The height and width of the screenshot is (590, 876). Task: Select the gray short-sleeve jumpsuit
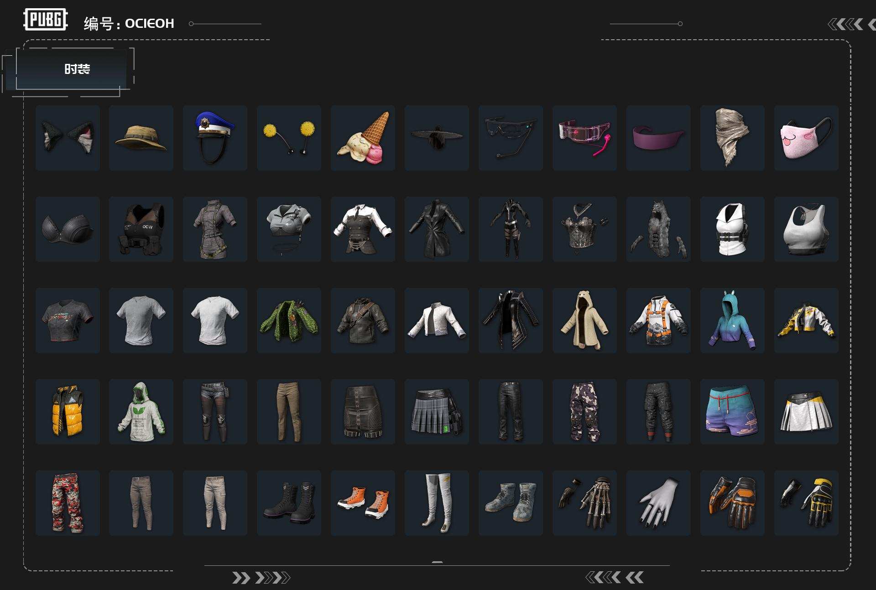(x=215, y=229)
